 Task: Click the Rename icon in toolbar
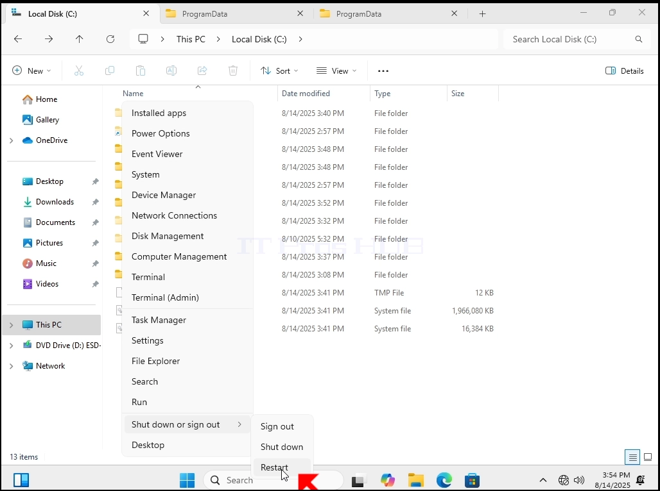click(171, 71)
